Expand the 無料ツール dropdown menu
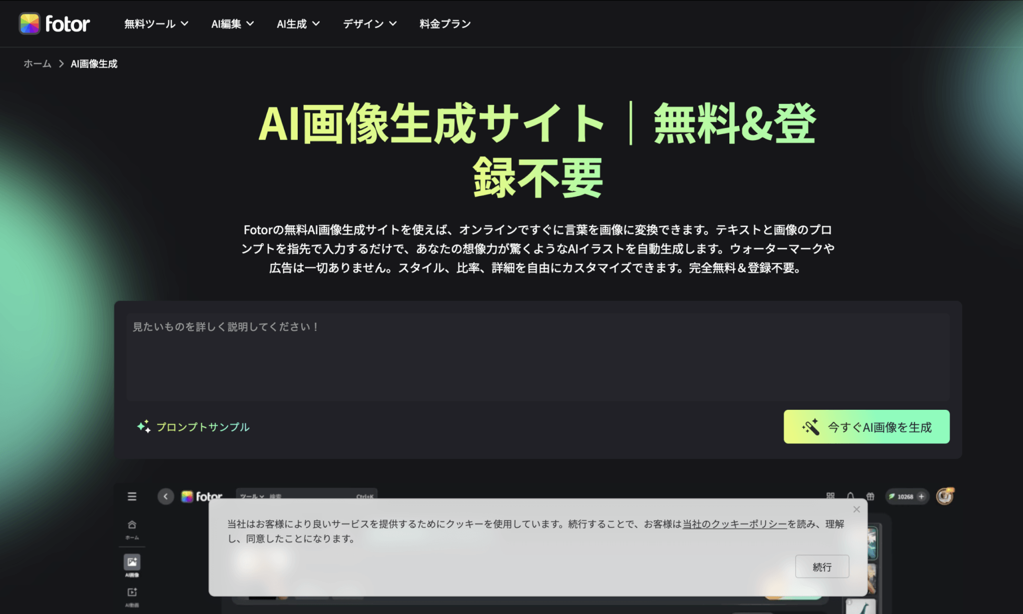This screenshot has height=614, width=1023. point(156,23)
